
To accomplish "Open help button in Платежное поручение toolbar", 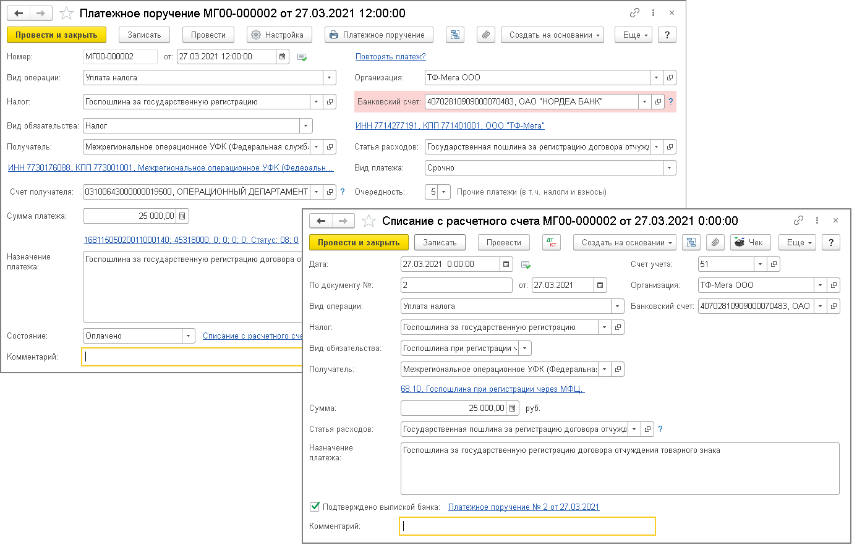I will [x=667, y=35].
